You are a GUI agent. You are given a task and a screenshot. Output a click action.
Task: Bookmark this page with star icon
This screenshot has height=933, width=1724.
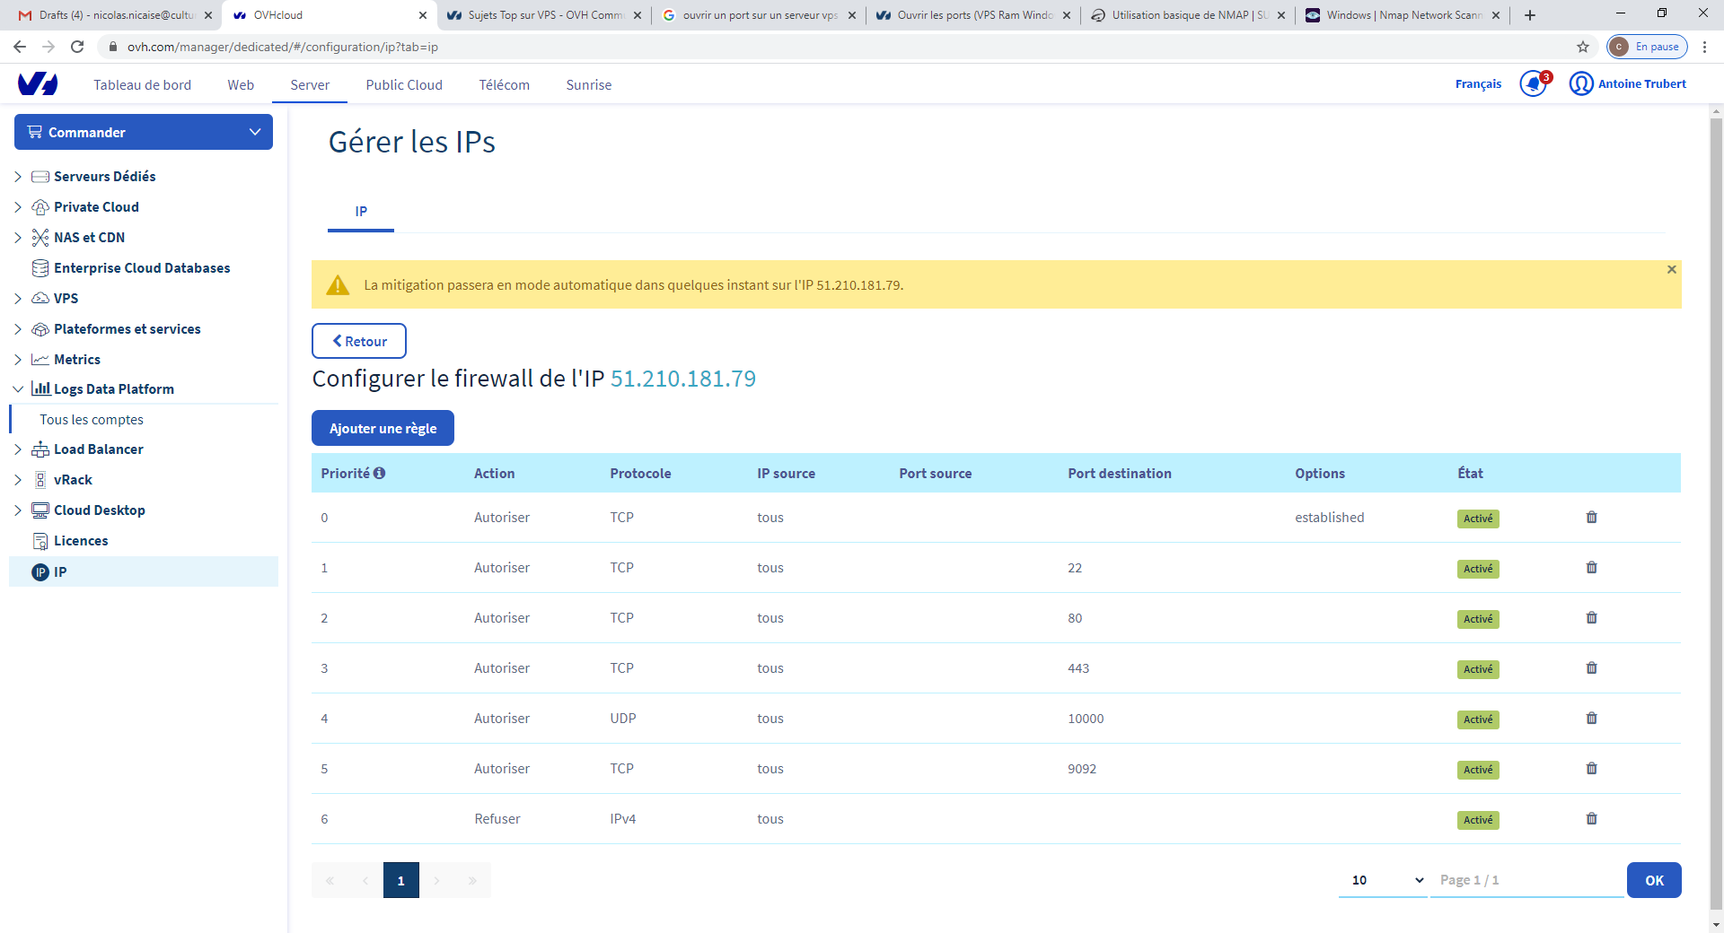coord(1582,47)
